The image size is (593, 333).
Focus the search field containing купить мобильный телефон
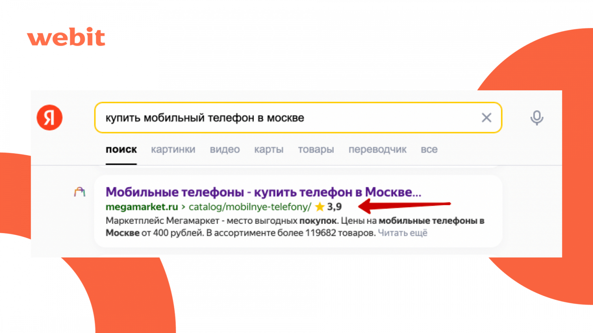[298, 118]
